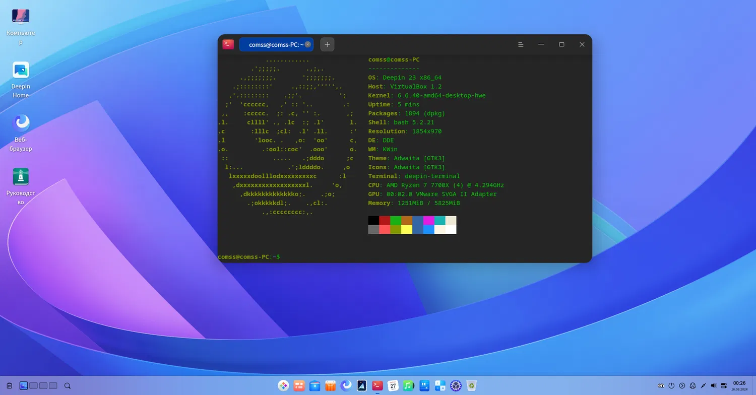Screen dimensions: 756x395
Task: Open the Deepin Home desktop icon
Action: point(21,71)
